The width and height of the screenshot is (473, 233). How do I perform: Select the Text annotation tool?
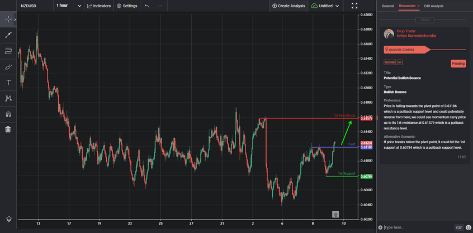[x=8, y=82]
